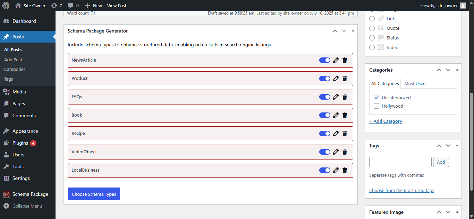Choose the Status post format
Screen dimensions: 474x219
pos(372,38)
